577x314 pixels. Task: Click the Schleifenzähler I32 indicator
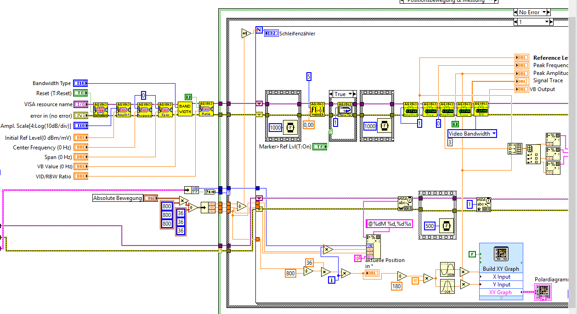[271, 33]
